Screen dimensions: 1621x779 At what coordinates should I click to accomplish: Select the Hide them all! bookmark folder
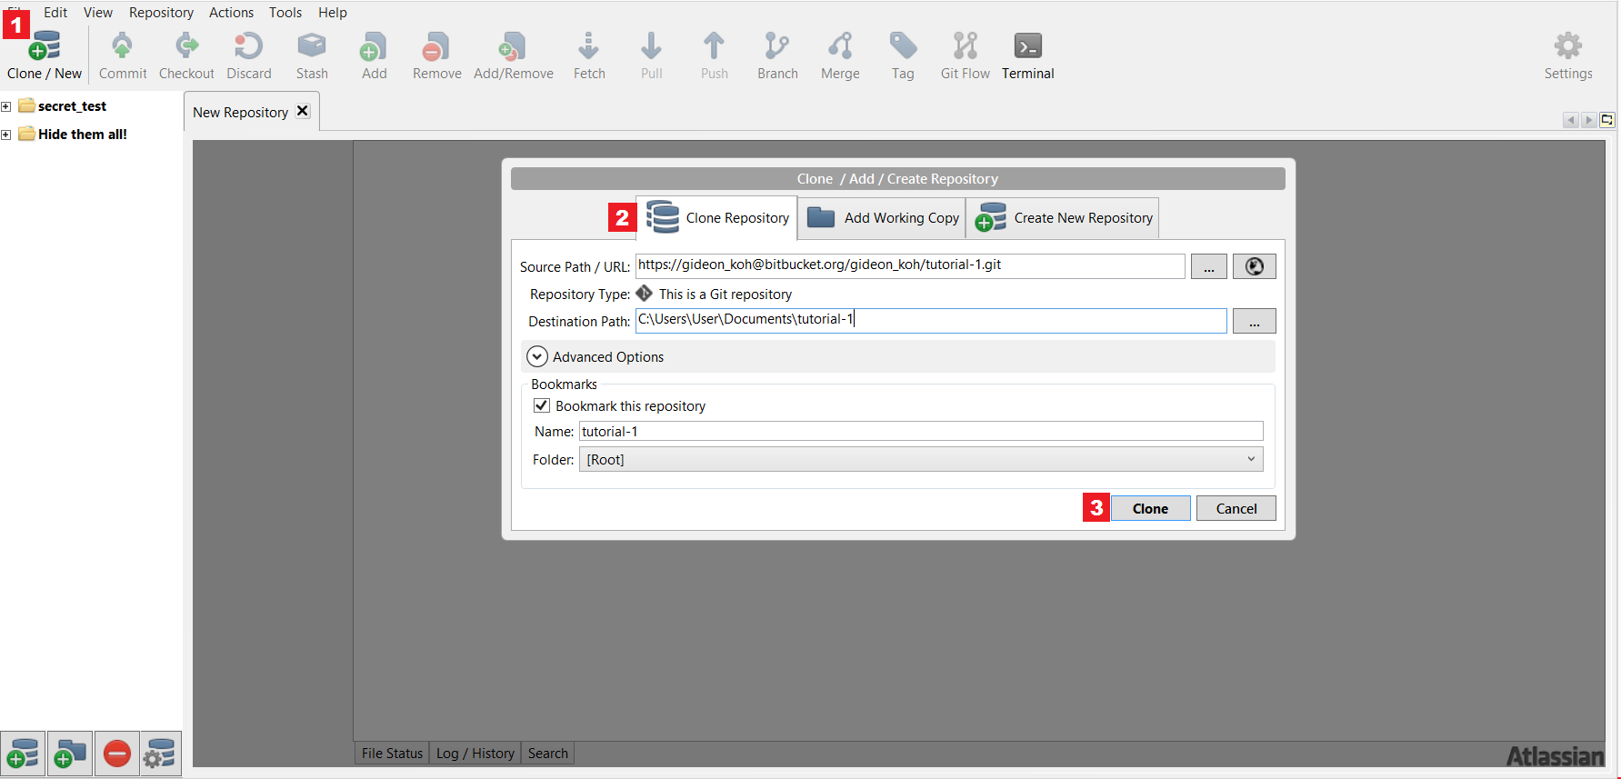[x=82, y=135]
